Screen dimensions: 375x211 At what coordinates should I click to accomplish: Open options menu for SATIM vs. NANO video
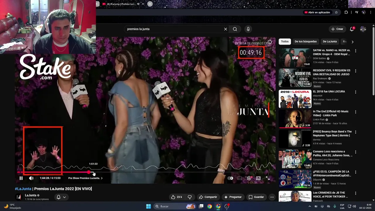tap(356, 51)
